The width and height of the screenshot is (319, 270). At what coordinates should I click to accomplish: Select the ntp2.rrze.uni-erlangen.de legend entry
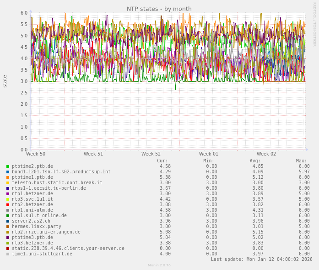[46, 232]
